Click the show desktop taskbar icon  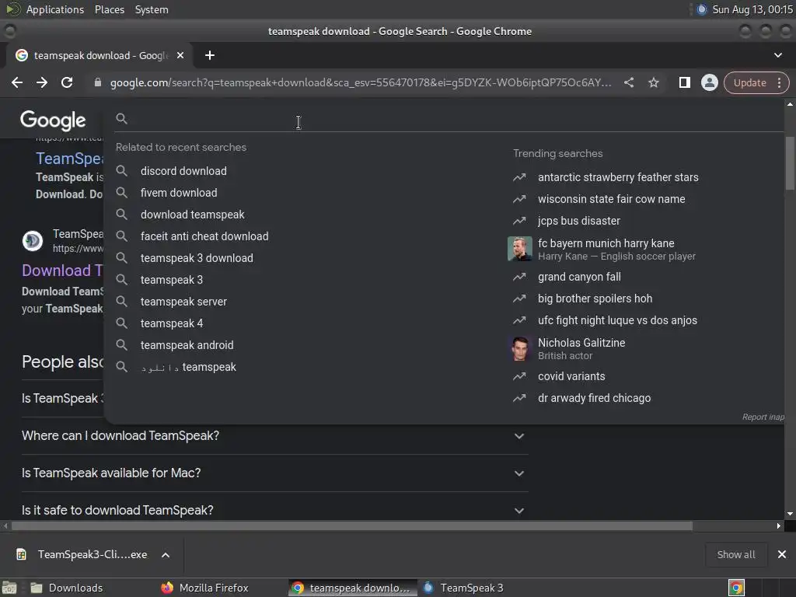[9, 588]
